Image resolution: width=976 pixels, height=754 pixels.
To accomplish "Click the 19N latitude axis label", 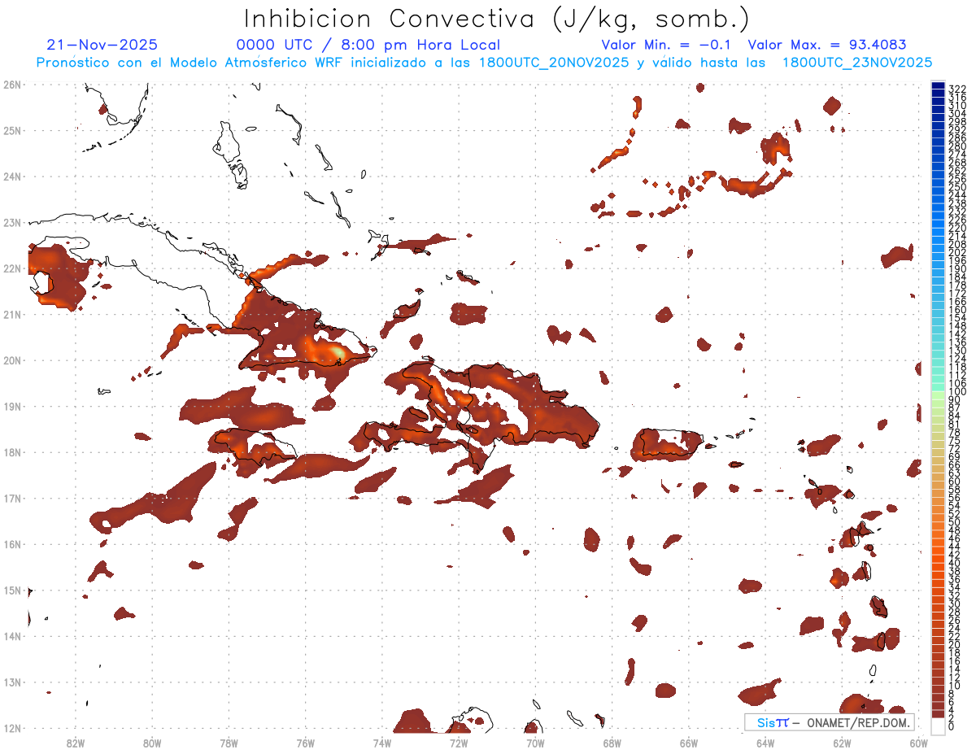I will coord(12,406).
